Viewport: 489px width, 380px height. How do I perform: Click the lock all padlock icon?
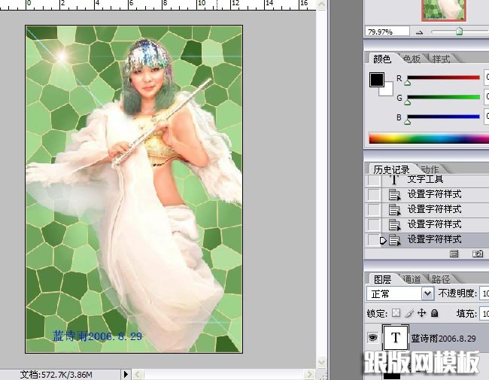pos(434,313)
